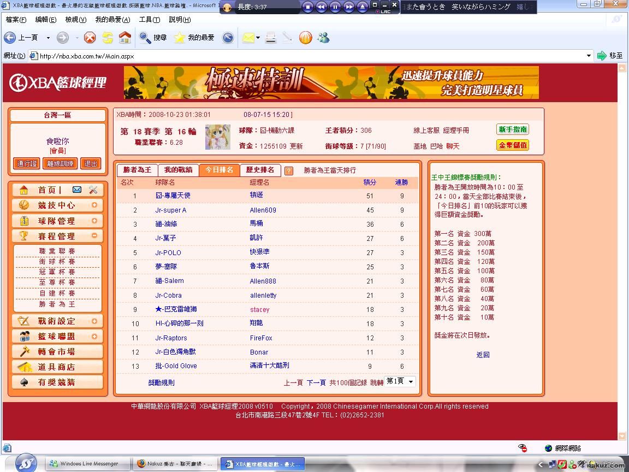Click the browser refresh icon
Viewport: 629px width, 472px height.
tap(108, 38)
